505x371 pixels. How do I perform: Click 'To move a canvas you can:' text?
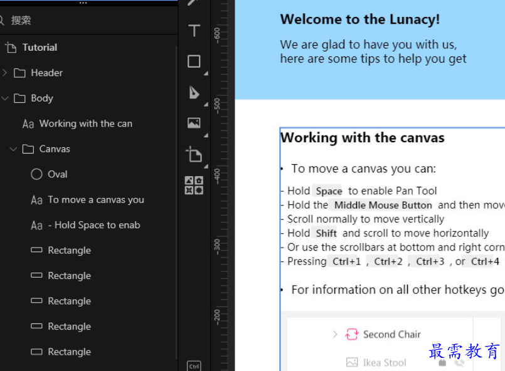tap(363, 169)
